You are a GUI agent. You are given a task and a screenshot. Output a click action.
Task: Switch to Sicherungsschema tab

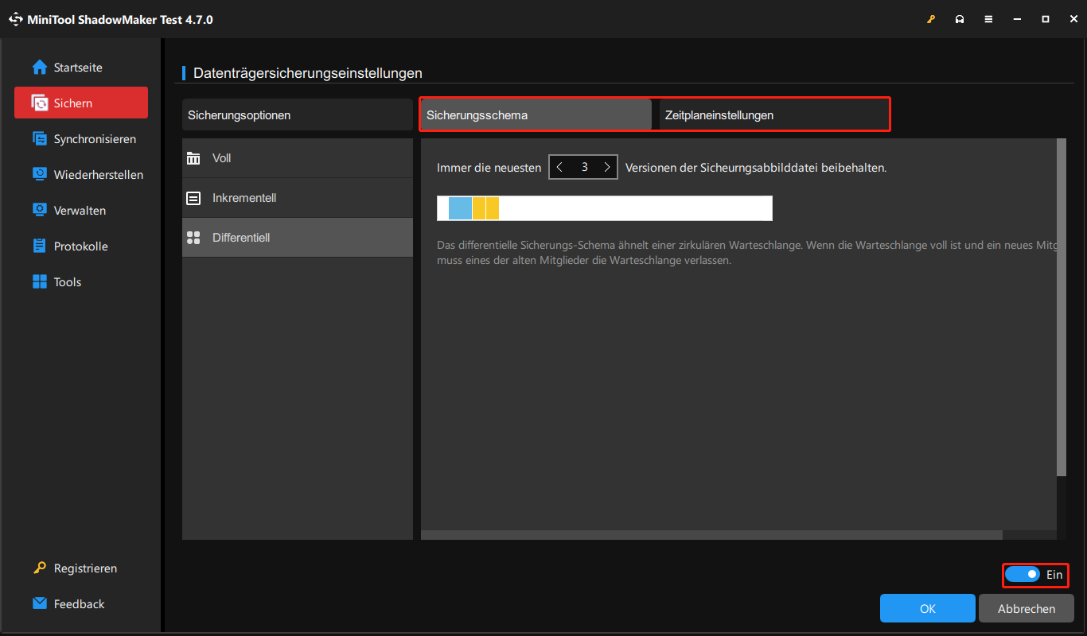click(x=536, y=115)
